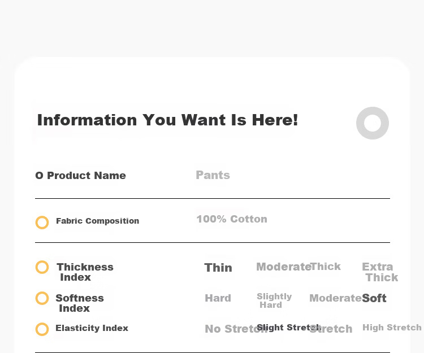Click the "Elasticity Index" label

pyautogui.click(x=92, y=328)
